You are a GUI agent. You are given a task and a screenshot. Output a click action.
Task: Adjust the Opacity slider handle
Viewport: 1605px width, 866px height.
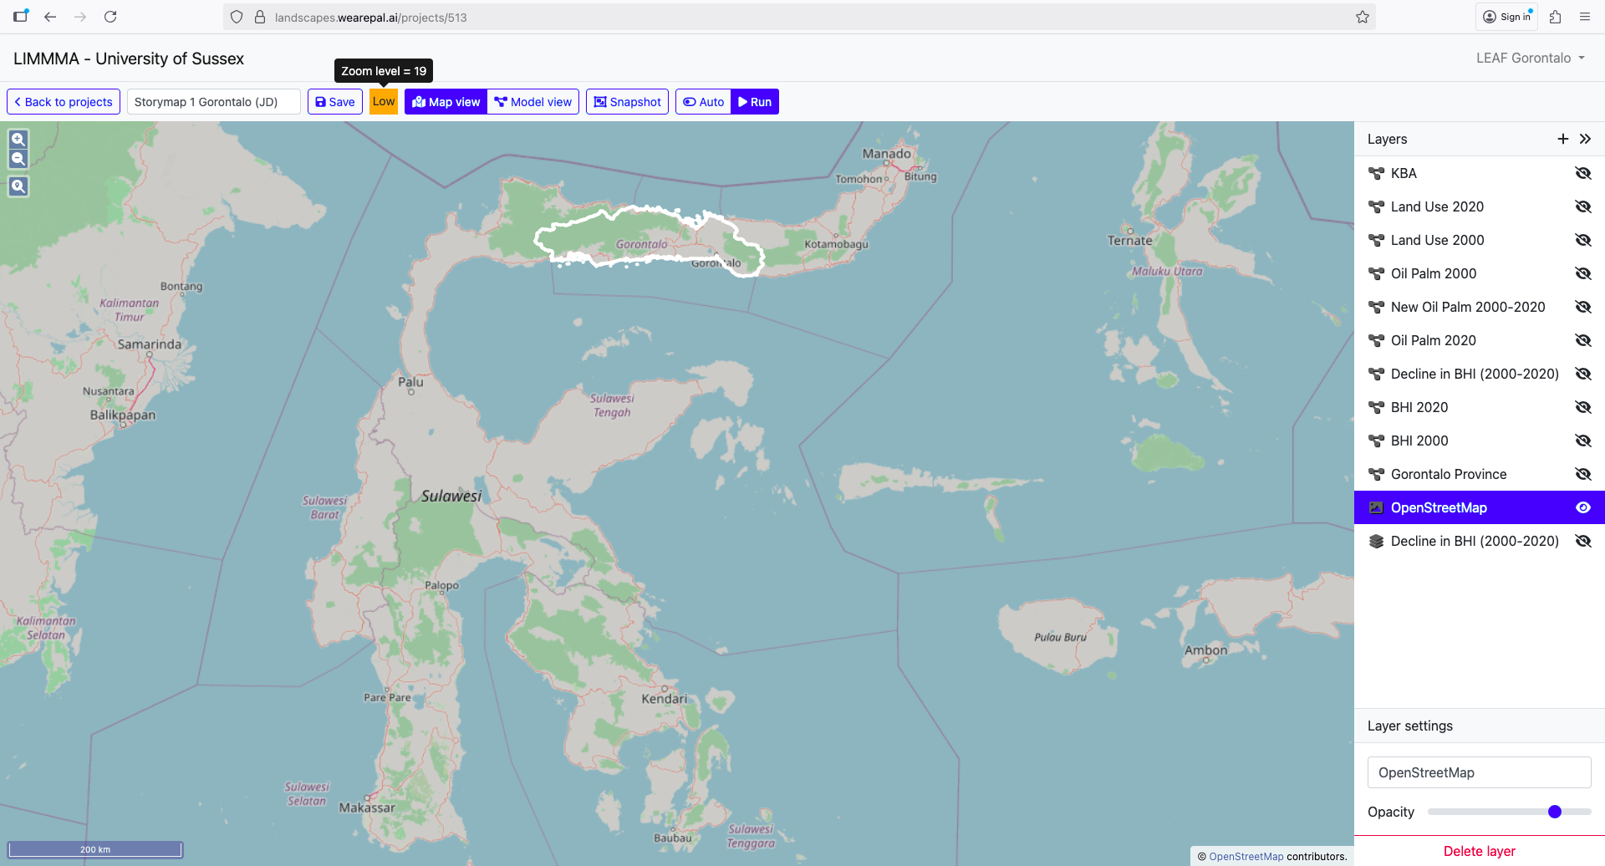[1554, 812]
